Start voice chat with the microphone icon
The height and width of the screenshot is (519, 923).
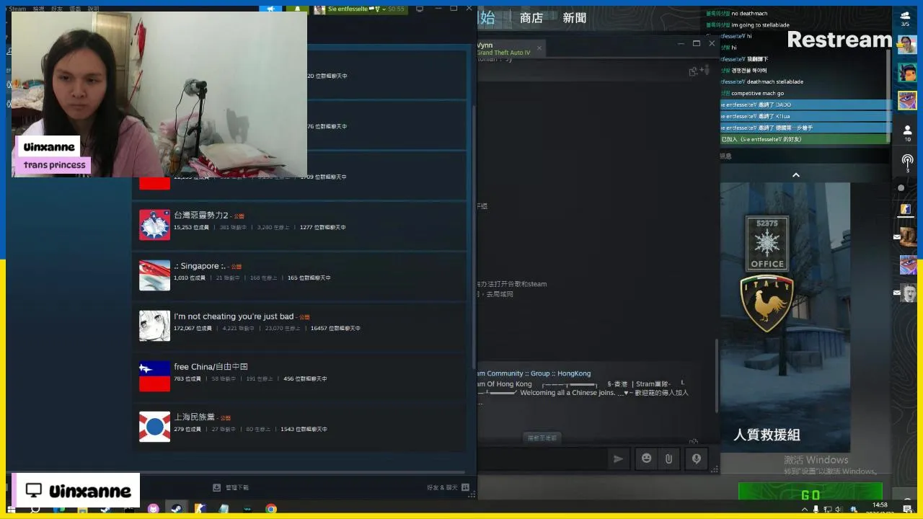tap(696, 458)
